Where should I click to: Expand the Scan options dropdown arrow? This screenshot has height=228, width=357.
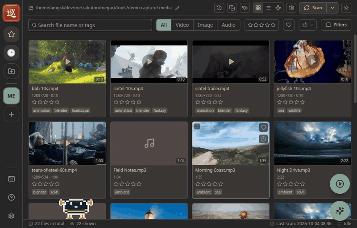tap(332, 8)
